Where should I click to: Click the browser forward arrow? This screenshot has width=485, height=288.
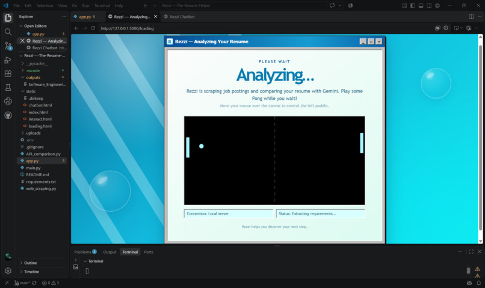pos(84,28)
